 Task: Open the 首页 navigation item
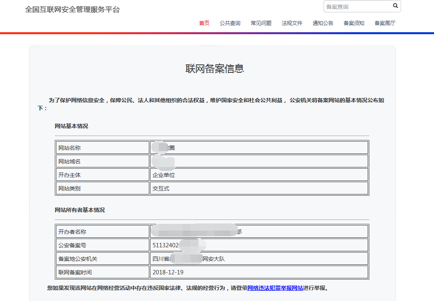pos(204,23)
